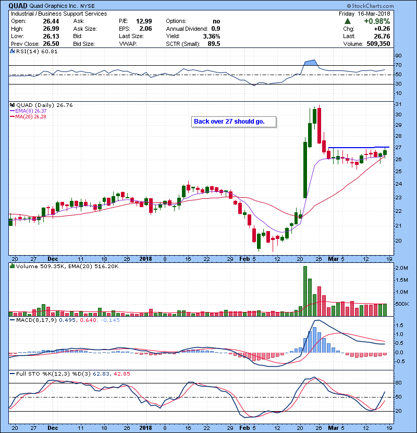
Task: Click the 'Options: no' field
Action: pyautogui.click(x=193, y=21)
